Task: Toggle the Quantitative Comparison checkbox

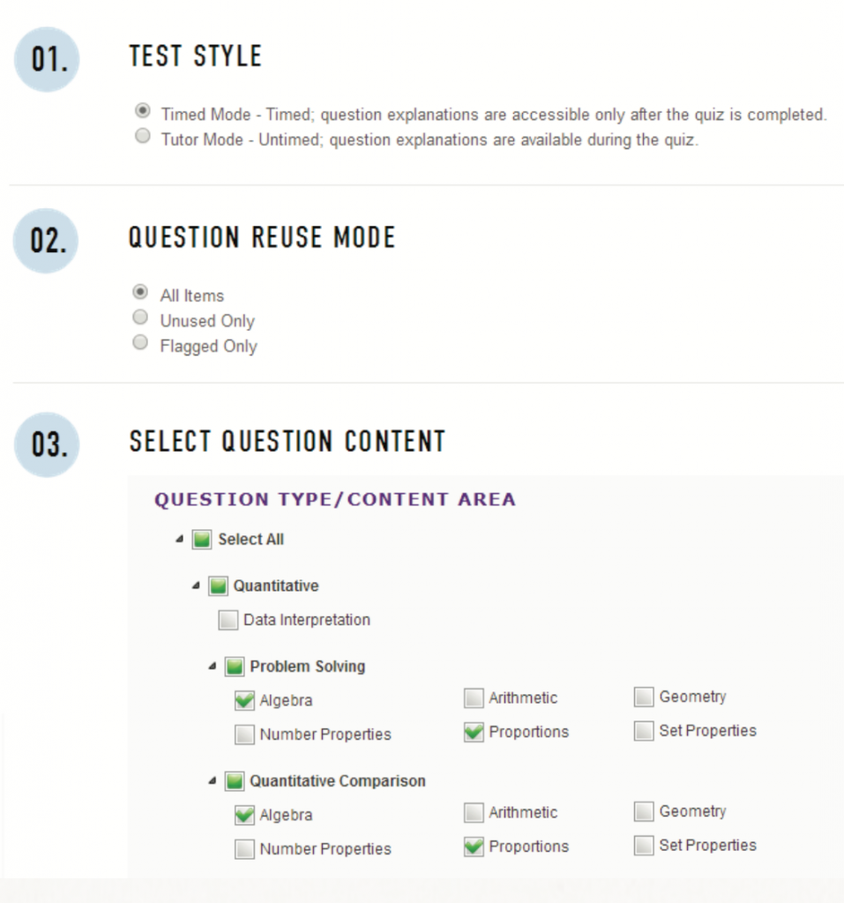Action: click(235, 781)
